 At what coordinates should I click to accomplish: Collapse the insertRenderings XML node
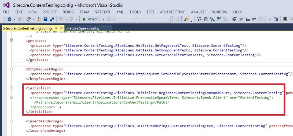11,121
